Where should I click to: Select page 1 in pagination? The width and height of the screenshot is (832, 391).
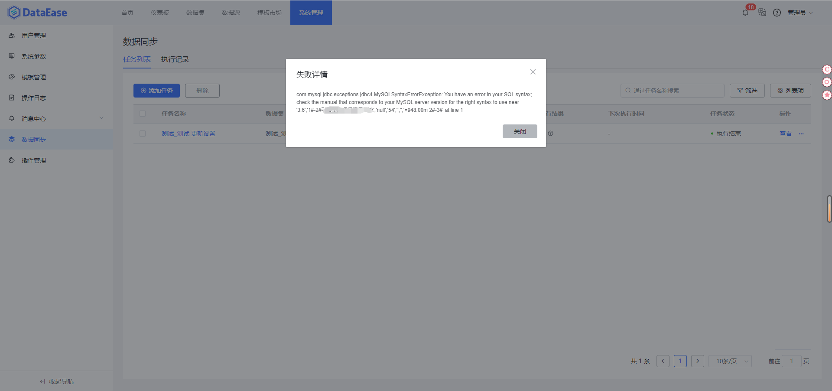click(680, 361)
